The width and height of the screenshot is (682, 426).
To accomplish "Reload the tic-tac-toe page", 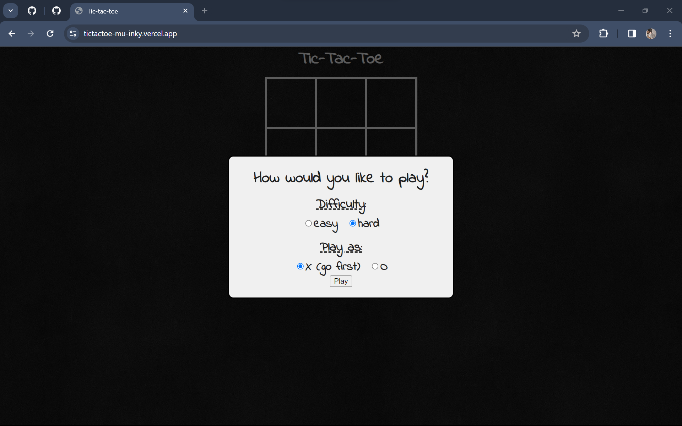I will [50, 33].
